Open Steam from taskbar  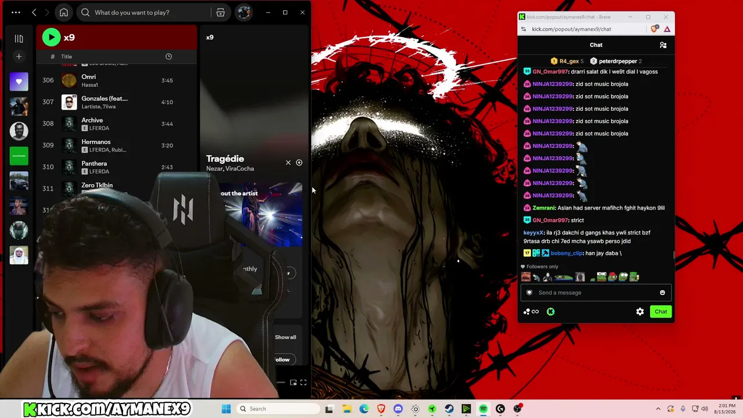(x=449, y=409)
